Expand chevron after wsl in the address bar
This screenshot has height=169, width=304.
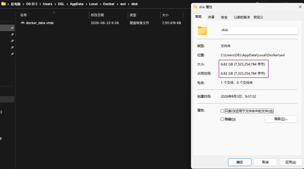[129, 4]
